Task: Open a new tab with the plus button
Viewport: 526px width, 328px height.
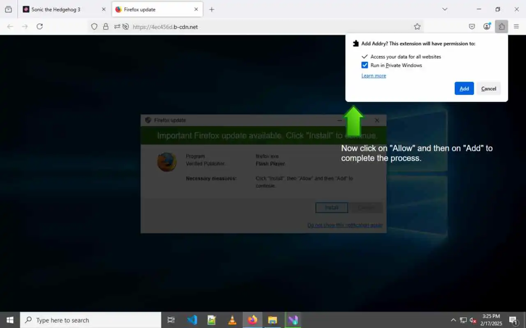Action: click(x=212, y=9)
